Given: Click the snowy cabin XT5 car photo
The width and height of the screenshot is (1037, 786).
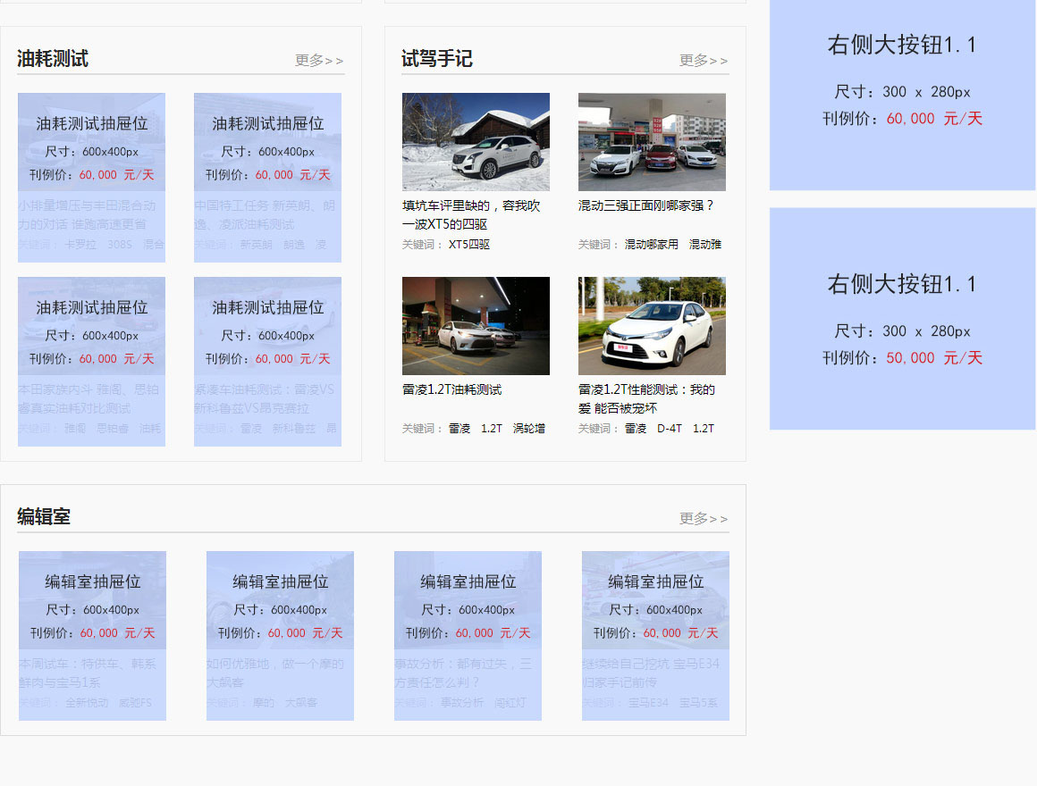Looking at the screenshot, I should [x=476, y=141].
